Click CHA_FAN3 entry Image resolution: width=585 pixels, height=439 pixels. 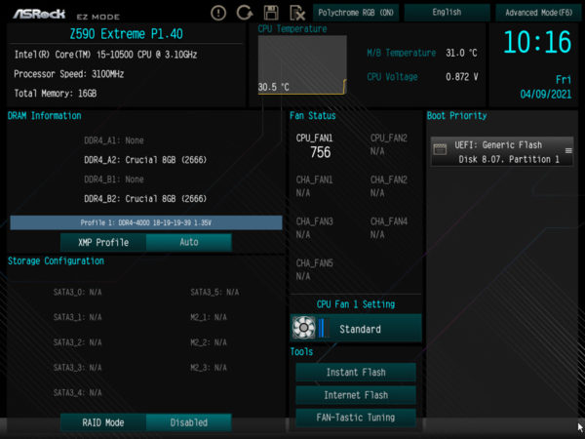[314, 227]
